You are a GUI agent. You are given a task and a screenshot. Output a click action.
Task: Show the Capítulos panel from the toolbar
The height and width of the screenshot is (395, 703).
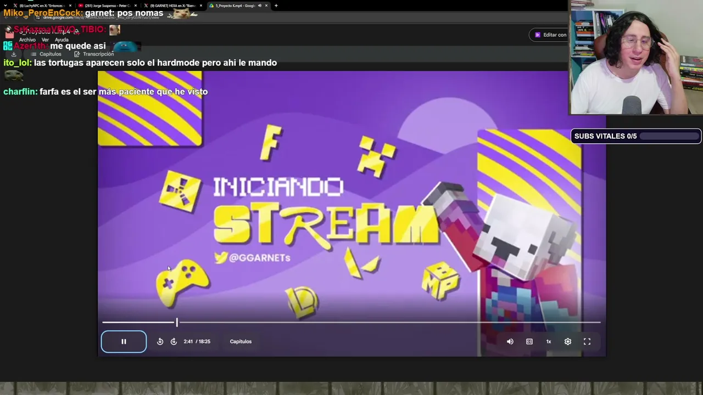pos(46,54)
